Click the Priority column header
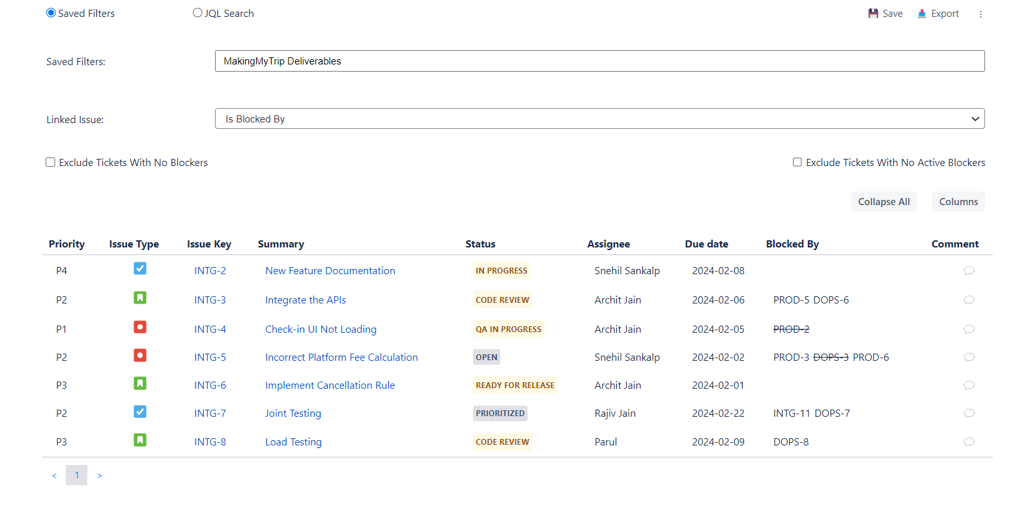 [x=66, y=244]
